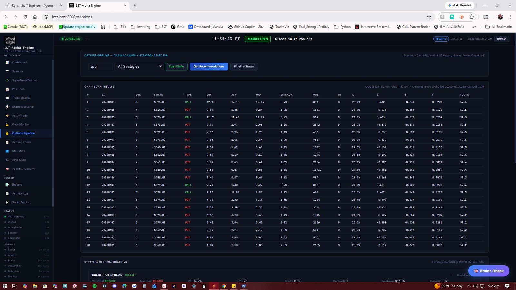Viewport: 516px width, 290px height.
Task: Click the SST Alpha Engine logo
Action: point(10,40)
